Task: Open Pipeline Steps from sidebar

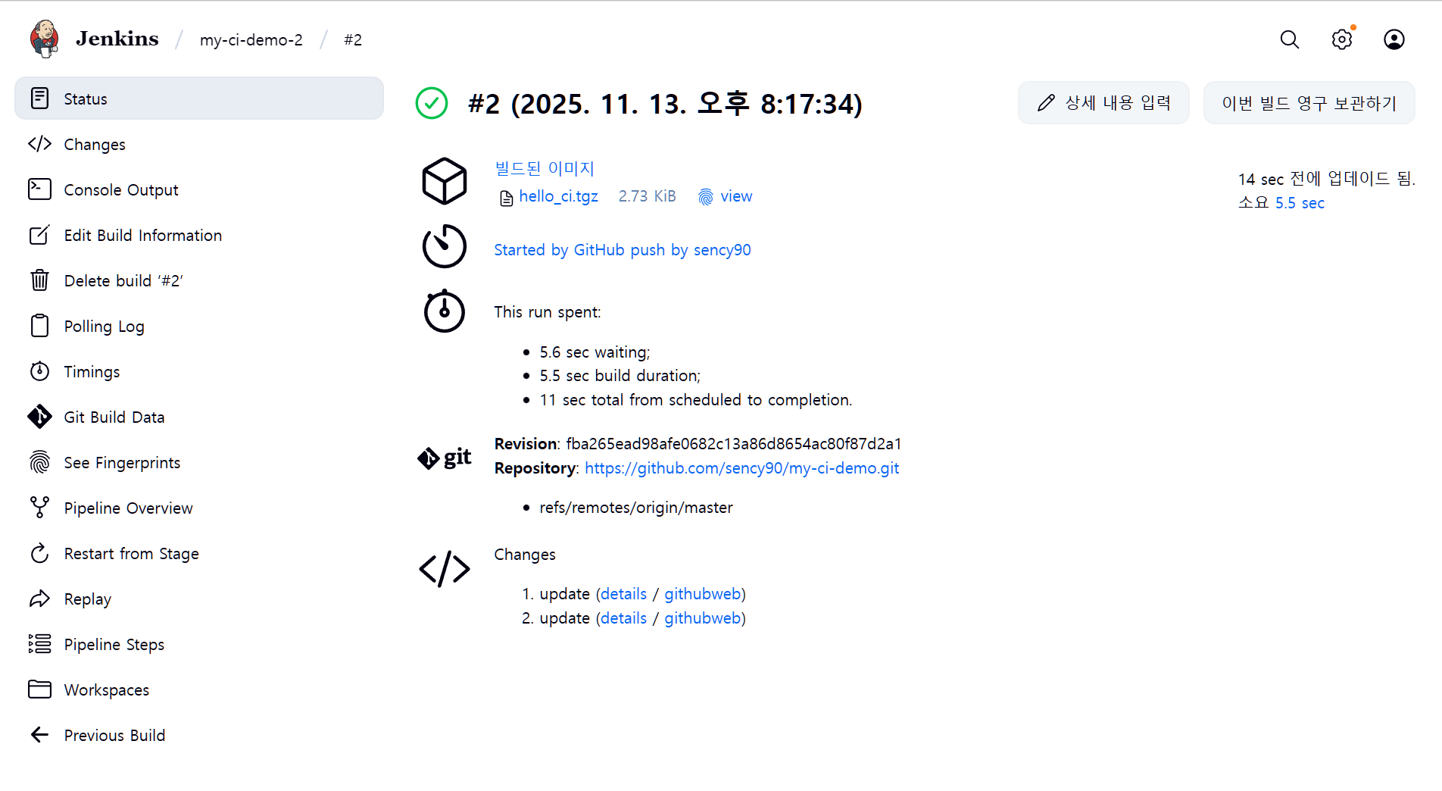Action: 114,645
